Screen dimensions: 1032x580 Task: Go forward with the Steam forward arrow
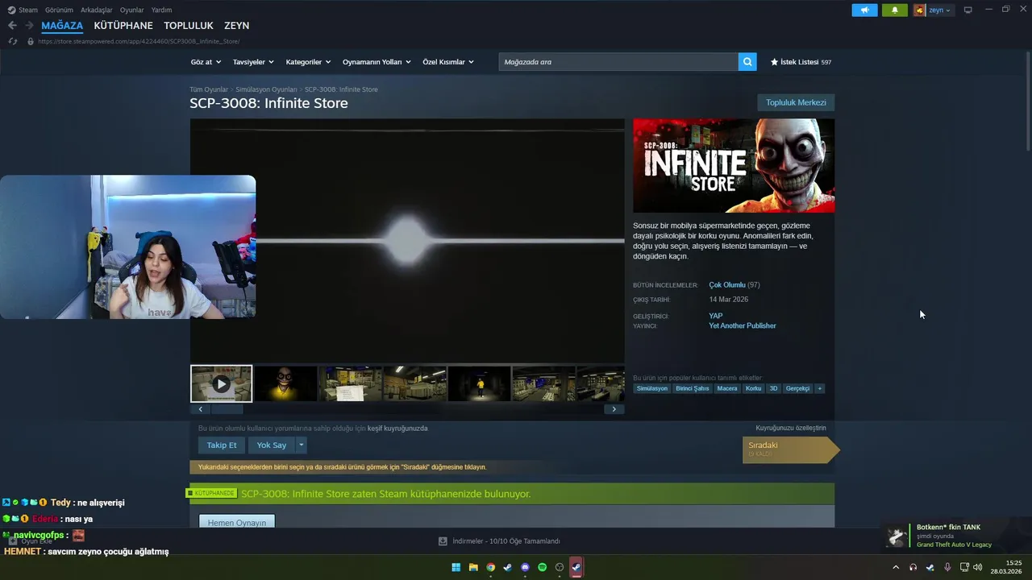pos(29,26)
